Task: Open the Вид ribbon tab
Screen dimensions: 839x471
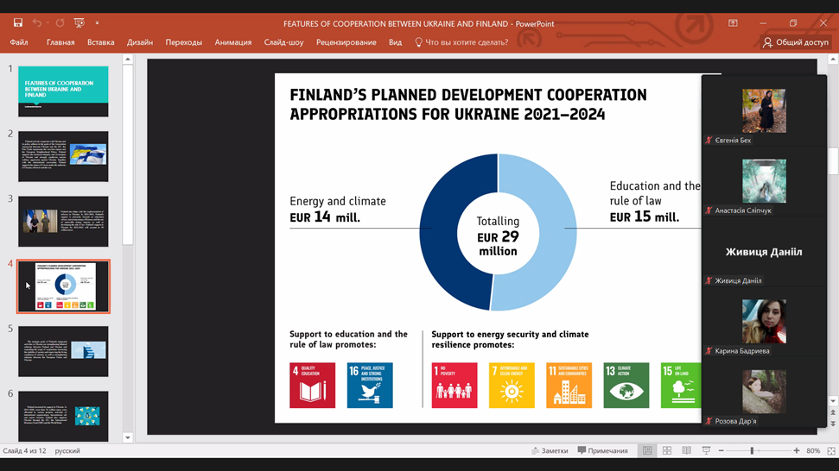Action: click(x=395, y=42)
